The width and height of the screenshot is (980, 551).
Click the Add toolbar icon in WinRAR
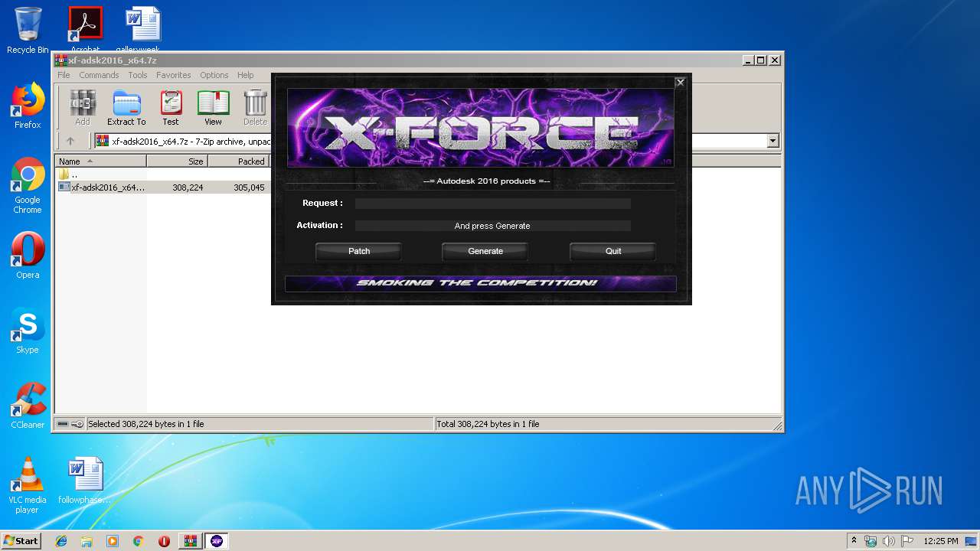82,107
